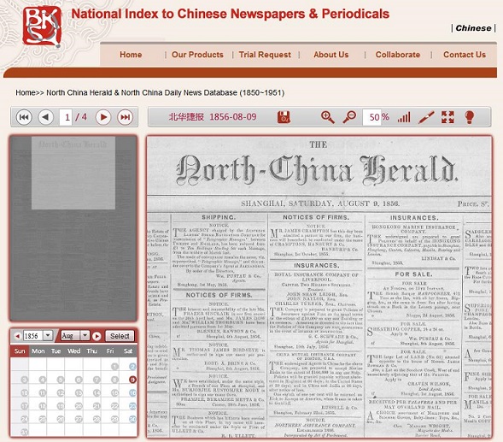The height and width of the screenshot is (442, 503).
Task: Open the signal bars icon
Action: point(404,117)
